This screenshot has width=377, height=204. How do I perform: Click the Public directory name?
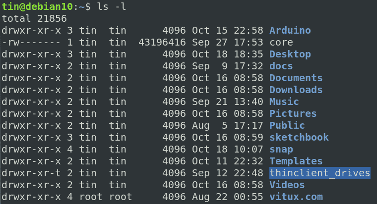(287, 125)
